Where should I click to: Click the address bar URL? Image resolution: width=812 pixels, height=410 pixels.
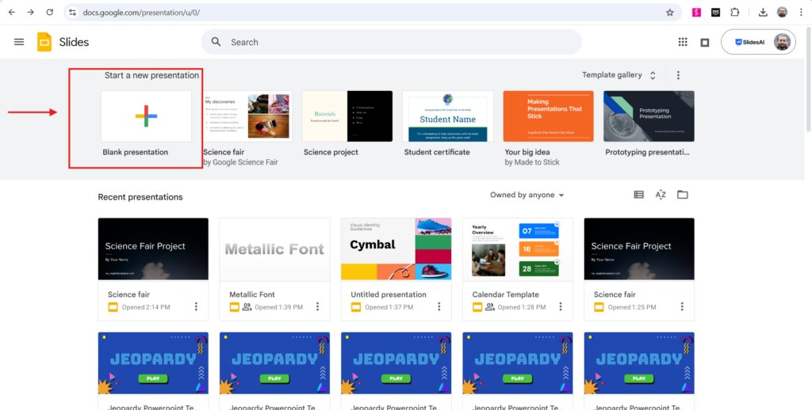point(141,13)
